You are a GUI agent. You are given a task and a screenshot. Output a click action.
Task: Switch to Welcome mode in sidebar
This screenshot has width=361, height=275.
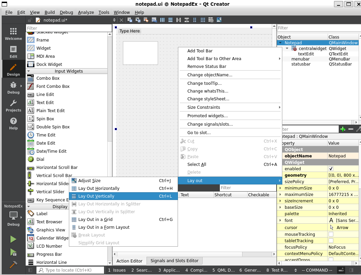tap(13, 34)
